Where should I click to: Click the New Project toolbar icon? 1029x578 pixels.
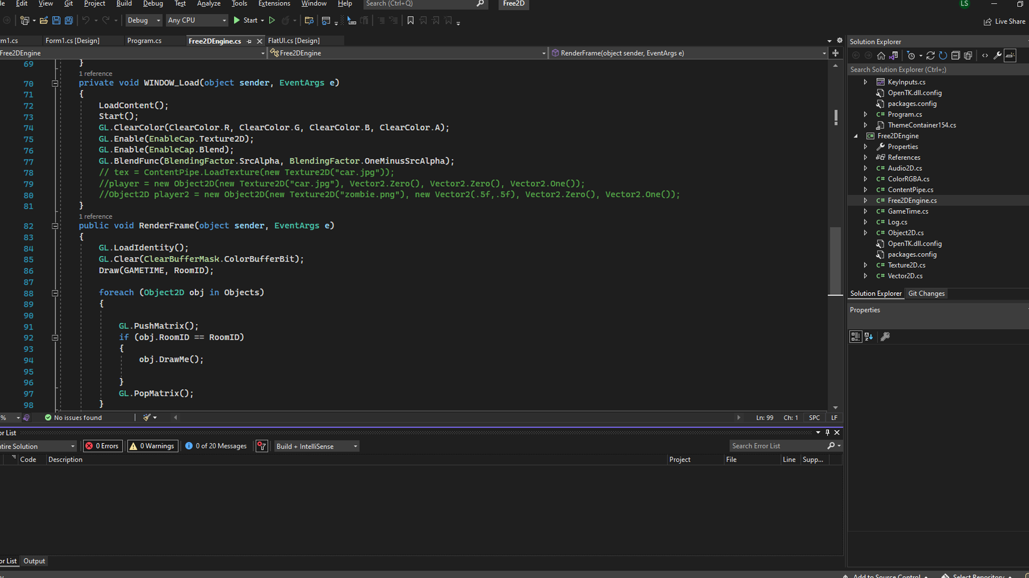[24, 20]
